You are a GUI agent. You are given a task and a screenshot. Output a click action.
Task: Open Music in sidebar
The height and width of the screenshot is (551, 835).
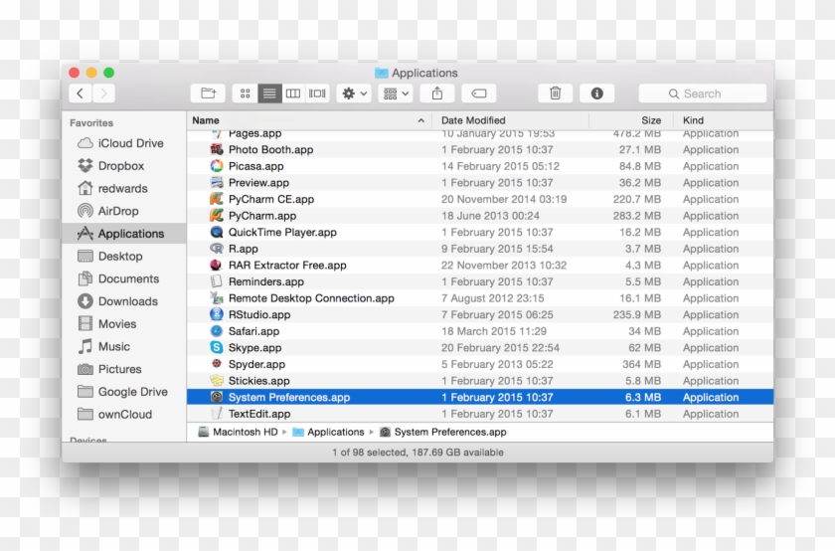(123, 346)
